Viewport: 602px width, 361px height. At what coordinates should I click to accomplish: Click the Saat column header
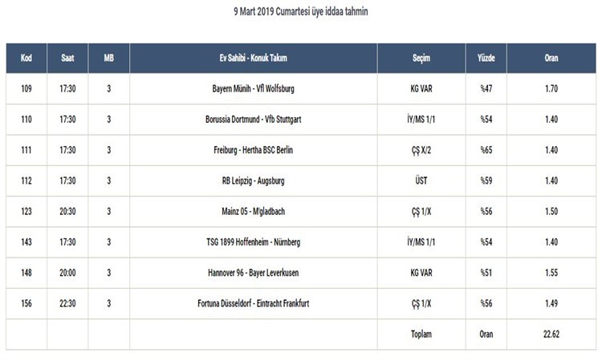67,58
